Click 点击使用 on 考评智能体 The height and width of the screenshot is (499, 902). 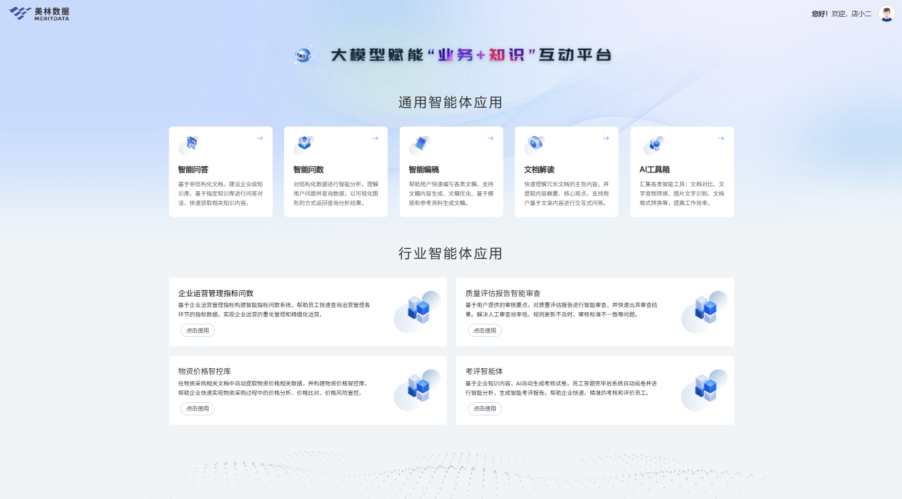pos(484,409)
